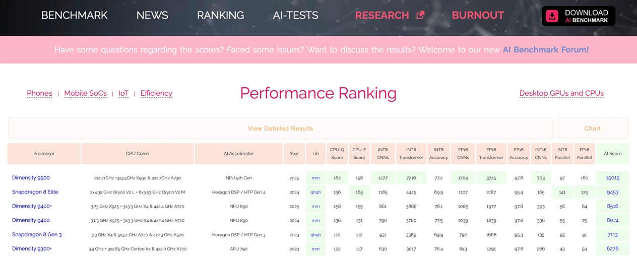Open the Burnout section
Viewport: 637px width, 256px height.
coord(478,15)
